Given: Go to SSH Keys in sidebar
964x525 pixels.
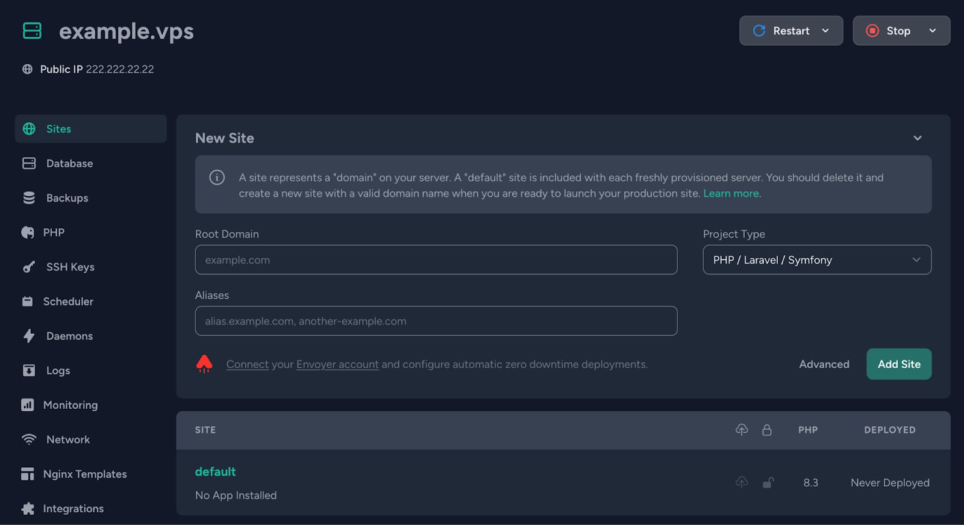Looking at the screenshot, I should pos(70,267).
